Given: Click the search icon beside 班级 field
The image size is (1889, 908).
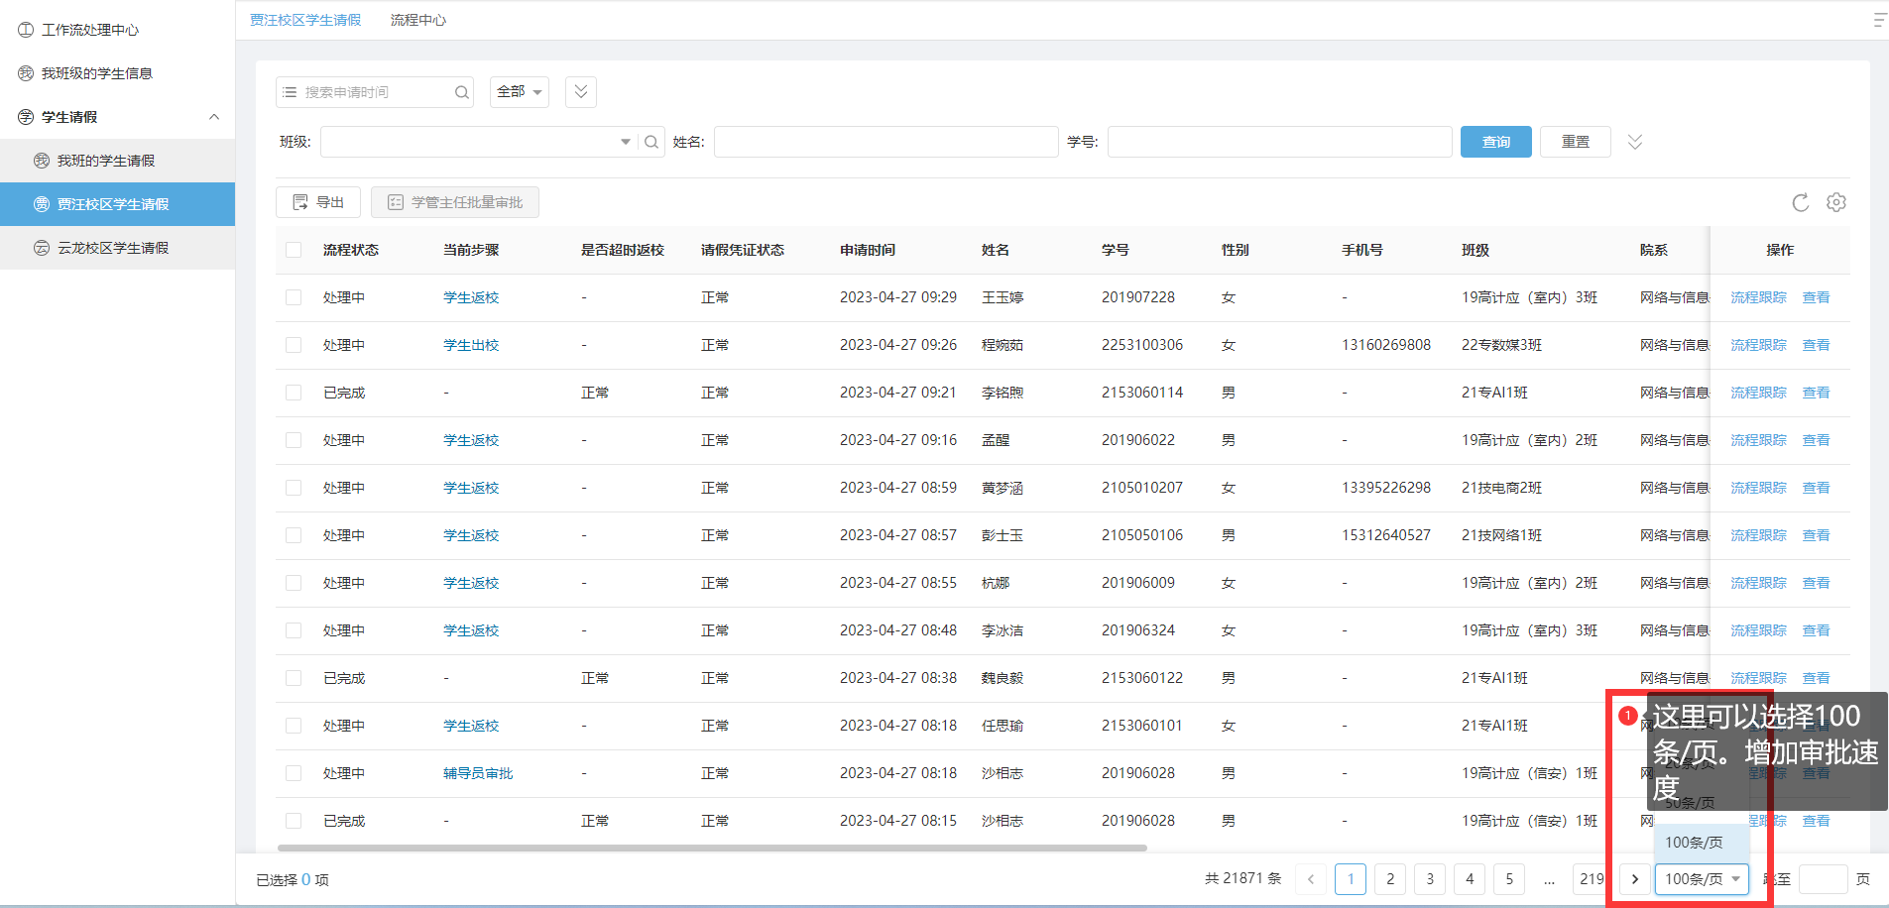Looking at the screenshot, I should [651, 142].
